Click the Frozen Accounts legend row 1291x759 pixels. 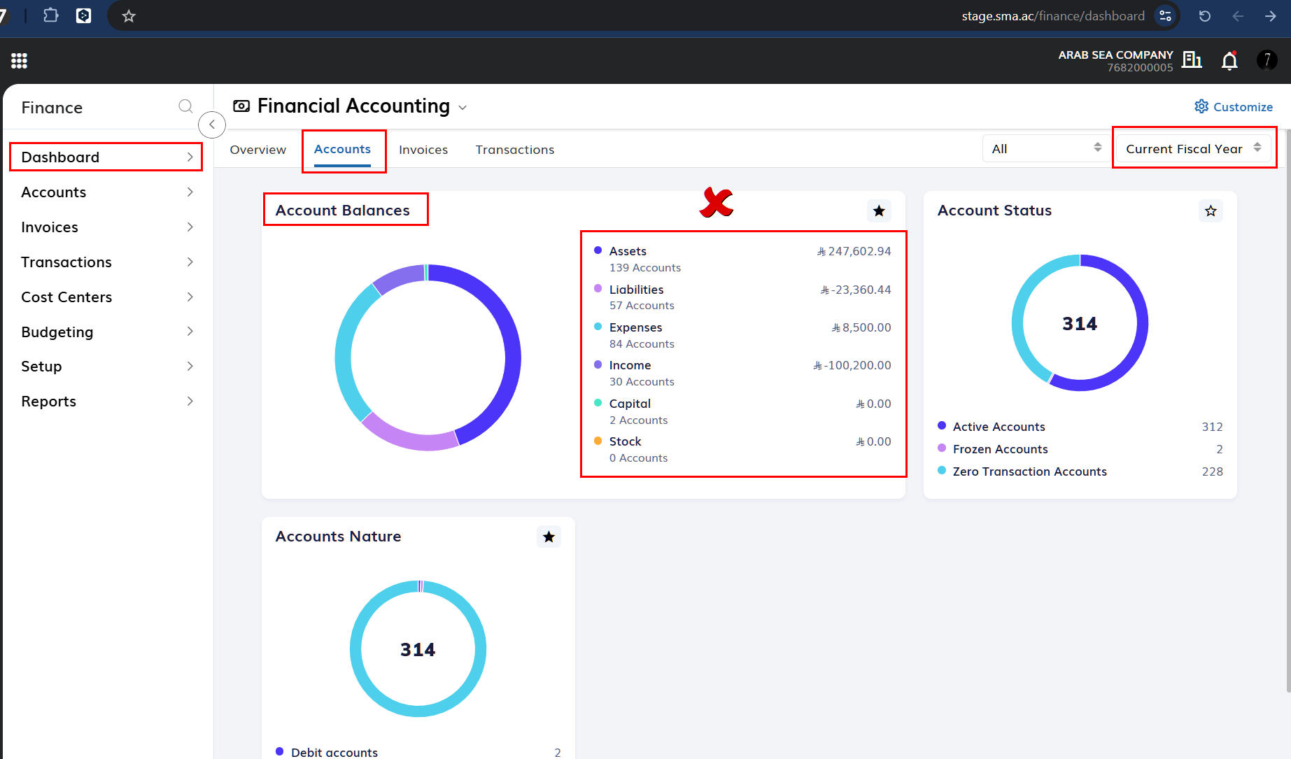(1080, 449)
